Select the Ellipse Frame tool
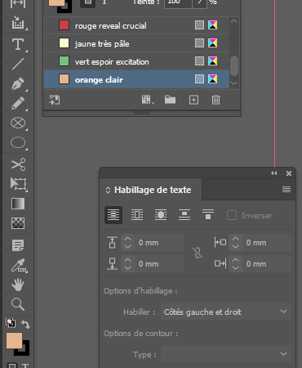The width and height of the screenshot is (302, 368). coord(18,123)
